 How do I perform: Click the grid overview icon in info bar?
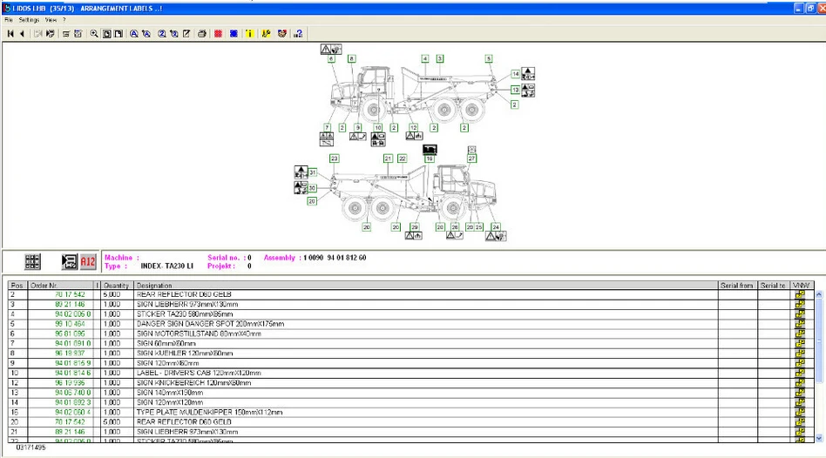(32, 261)
